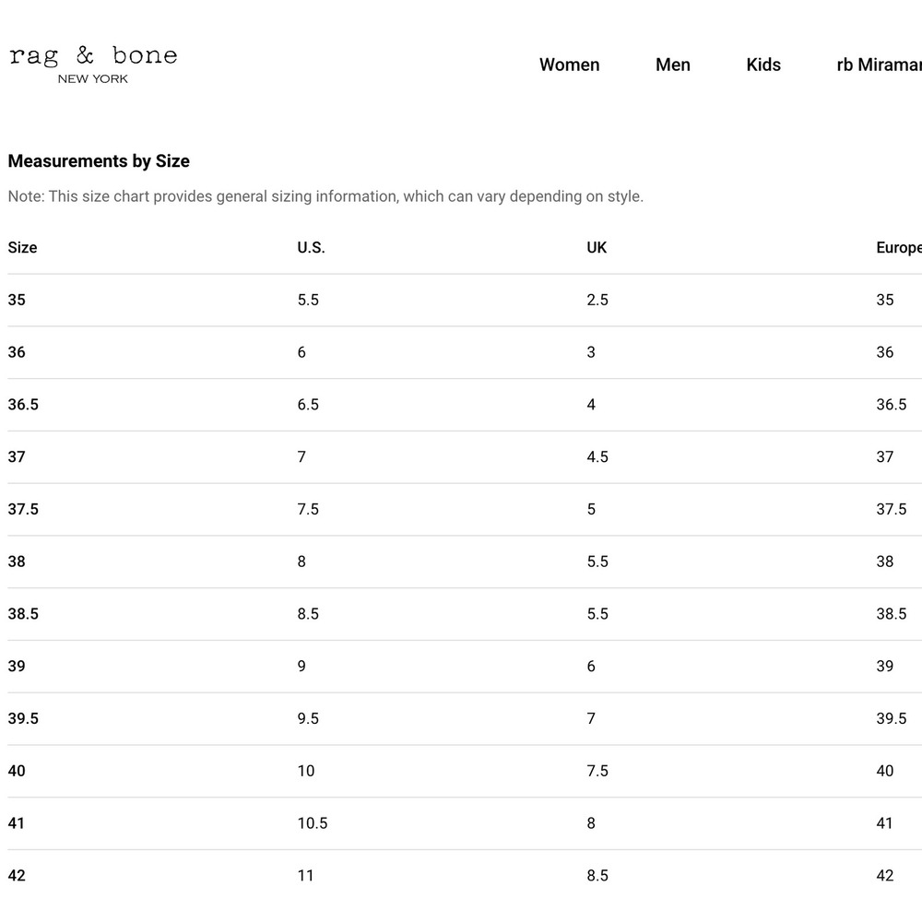
Task: Select the size 37.5 row label
Action: 23,509
